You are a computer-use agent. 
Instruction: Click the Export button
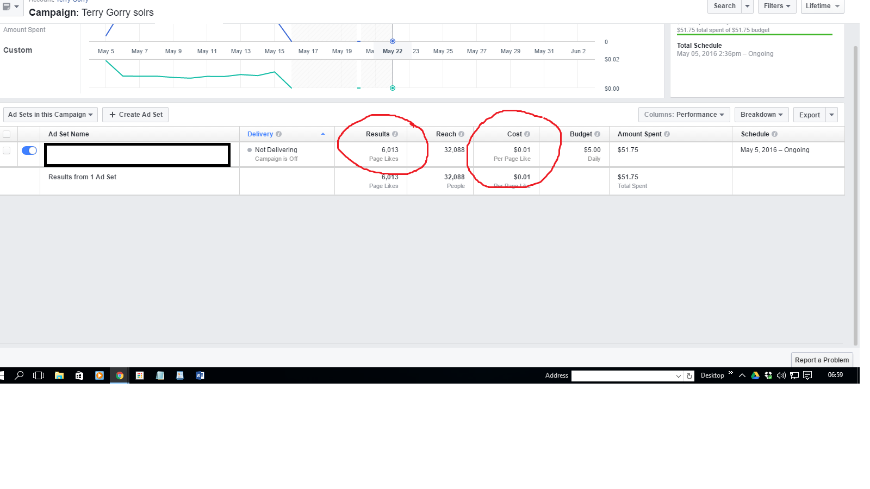point(809,115)
